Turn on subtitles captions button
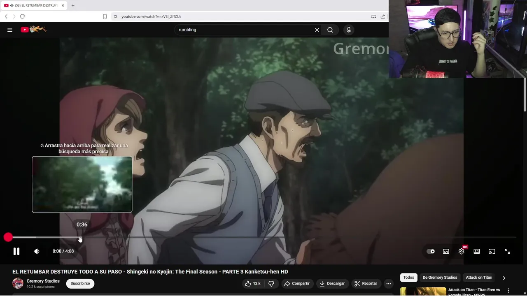The image size is (527, 296). pyautogui.click(x=446, y=251)
